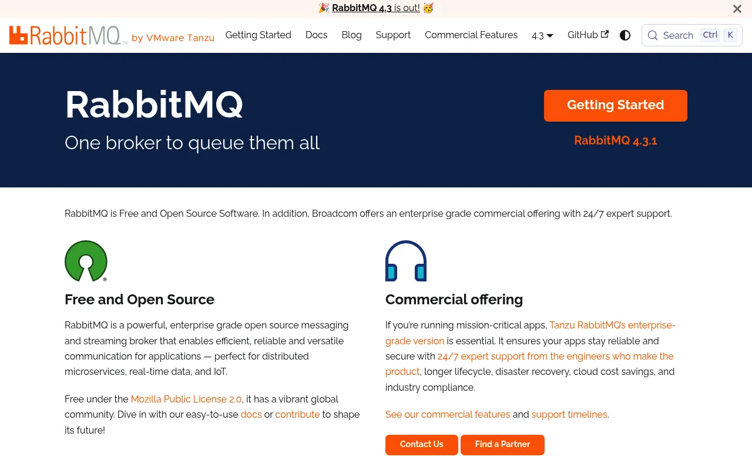Open the Docs nav item

coord(316,35)
